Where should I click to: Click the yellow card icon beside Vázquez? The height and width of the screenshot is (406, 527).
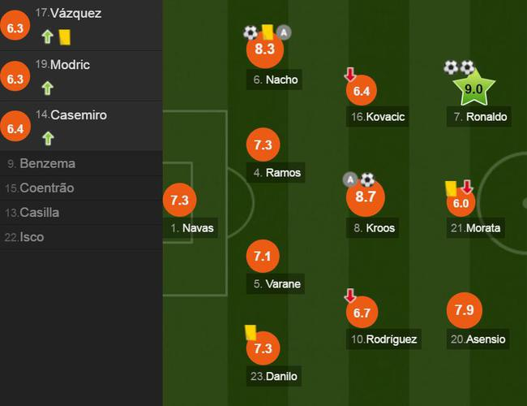click(65, 36)
